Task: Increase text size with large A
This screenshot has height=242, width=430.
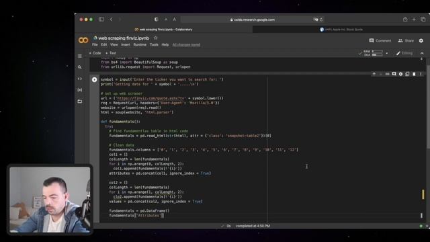Action: pos(175,19)
